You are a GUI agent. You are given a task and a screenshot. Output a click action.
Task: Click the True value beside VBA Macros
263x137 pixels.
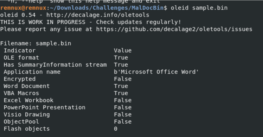tap(121, 93)
